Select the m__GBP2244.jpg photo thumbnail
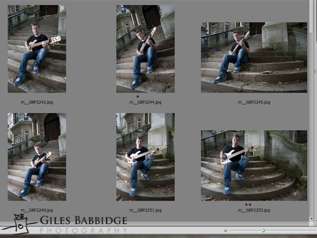Screen dimensions: 317x238 point(145,49)
